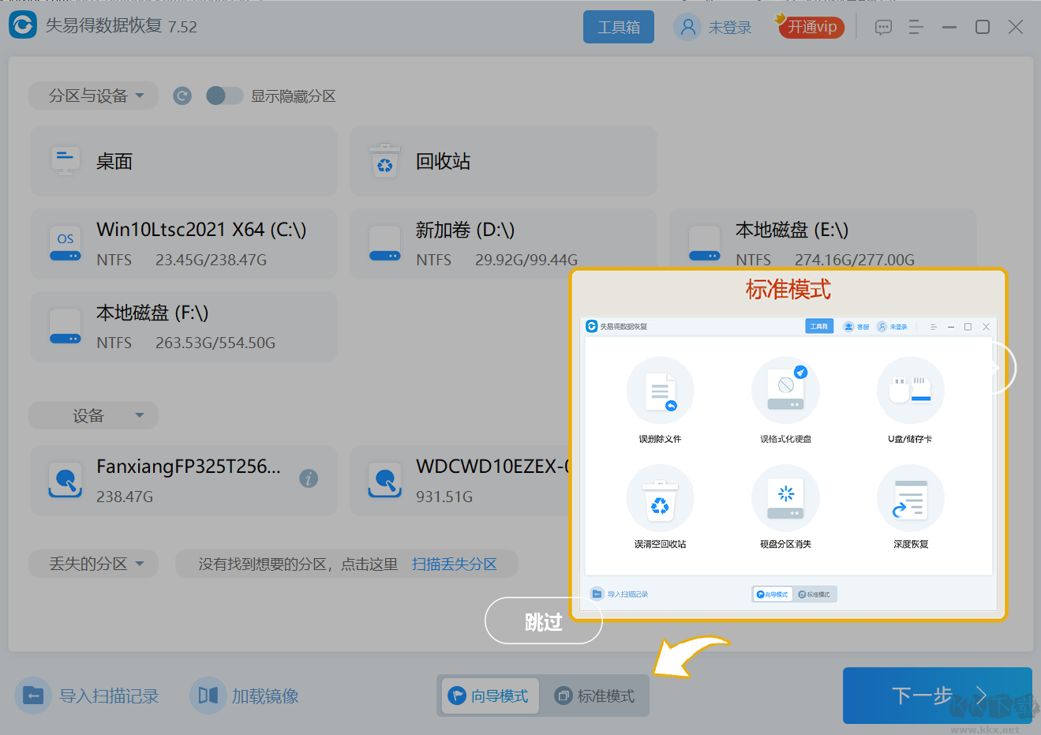Click the 扫描丢失分区 link

tap(455, 564)
